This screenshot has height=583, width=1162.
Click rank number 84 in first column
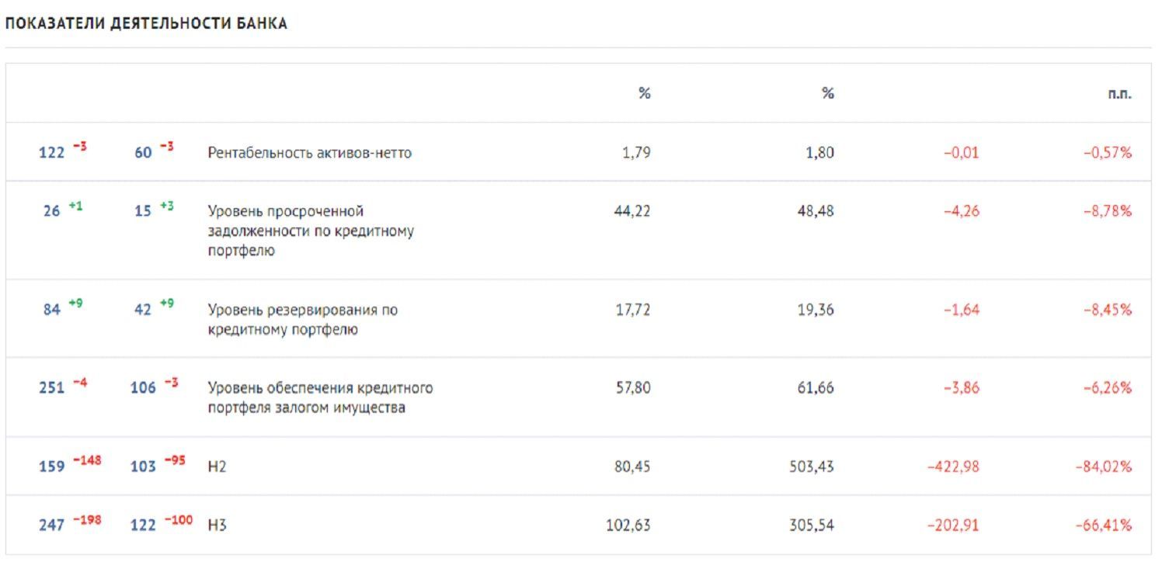[x=52, y=310]
